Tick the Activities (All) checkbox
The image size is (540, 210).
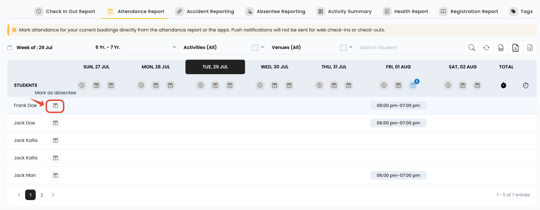coord(255,48)
